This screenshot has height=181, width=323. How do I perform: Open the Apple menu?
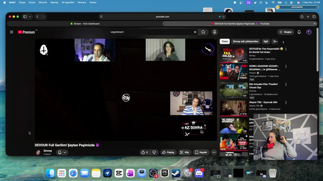(x=4, y=2)
